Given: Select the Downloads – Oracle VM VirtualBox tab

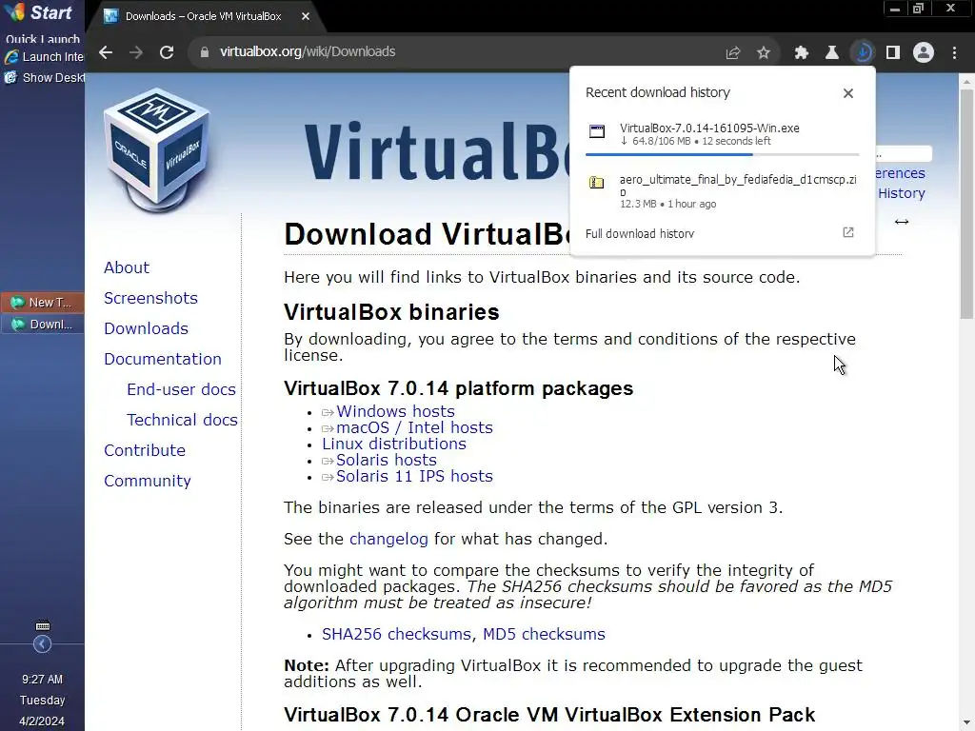Looking at the screenshot, I should tap(206, 17).
